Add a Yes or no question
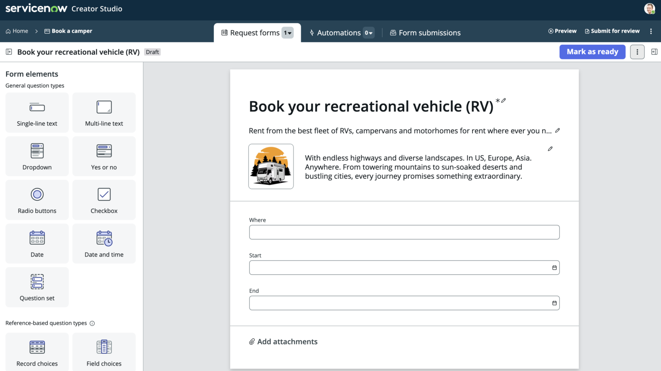The height and width of the screenshot is (371, 661). pyautogui.click(x=104, y=156)
